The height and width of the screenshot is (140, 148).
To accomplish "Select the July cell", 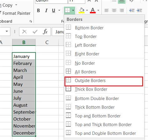I will click(x=24, y=98).
